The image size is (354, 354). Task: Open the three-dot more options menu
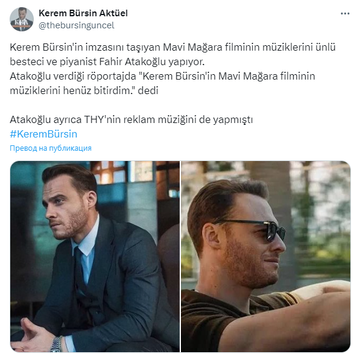tap(345, 14)
